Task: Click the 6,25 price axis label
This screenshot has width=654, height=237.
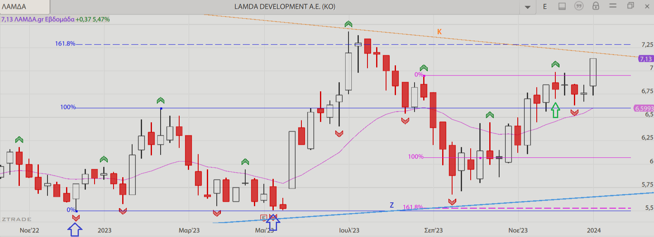Action: pyautogui.click(x=647, y=138)
